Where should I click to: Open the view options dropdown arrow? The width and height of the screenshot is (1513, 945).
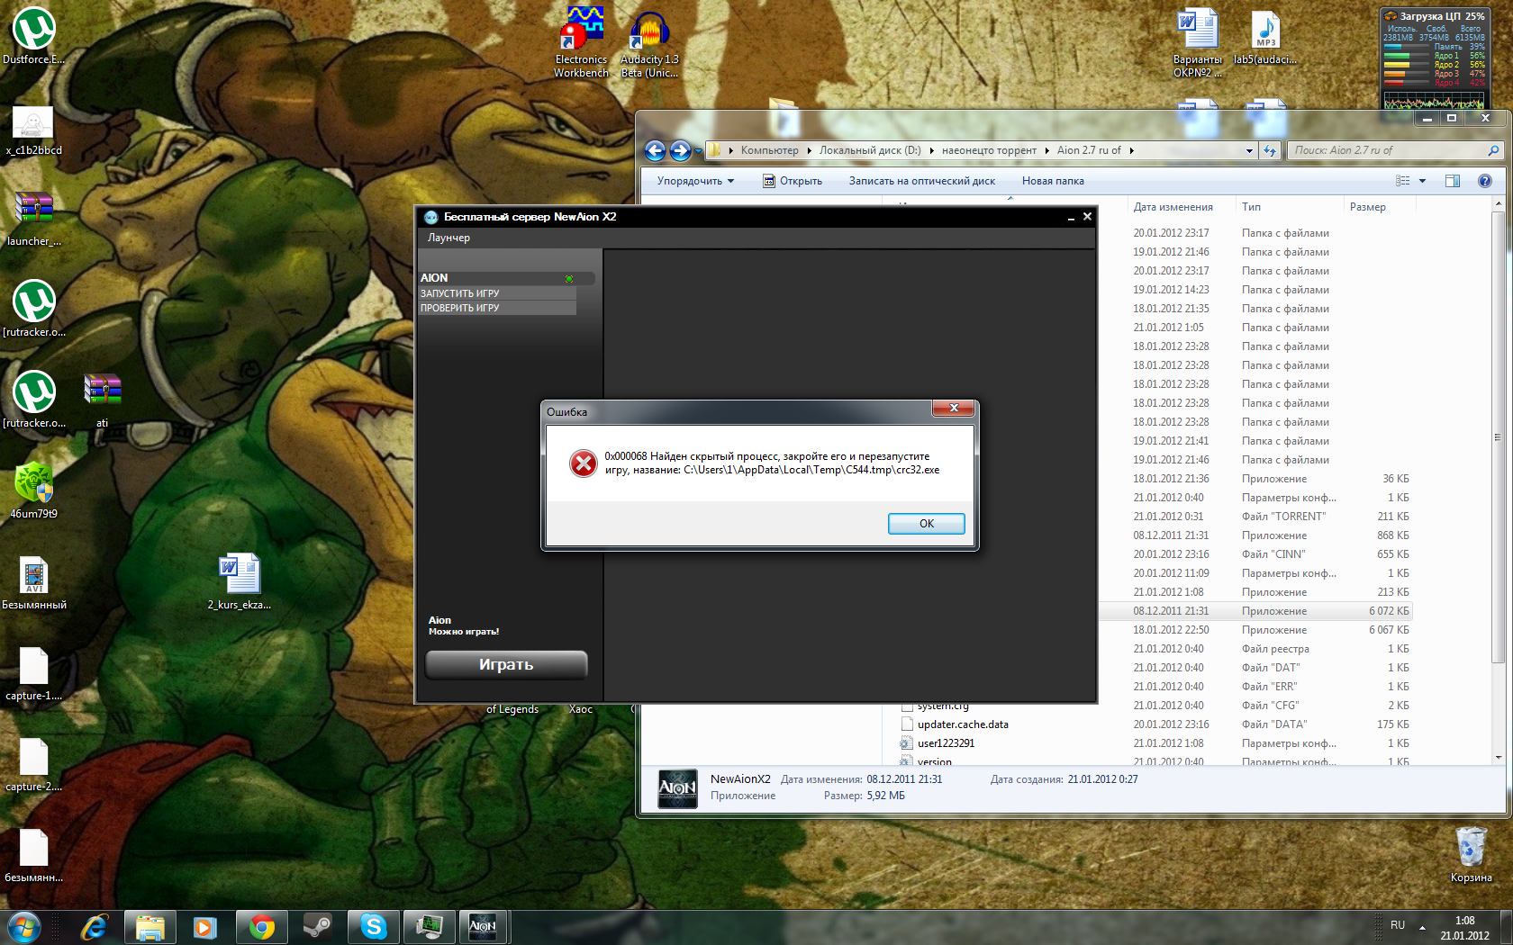point(1423,181)
